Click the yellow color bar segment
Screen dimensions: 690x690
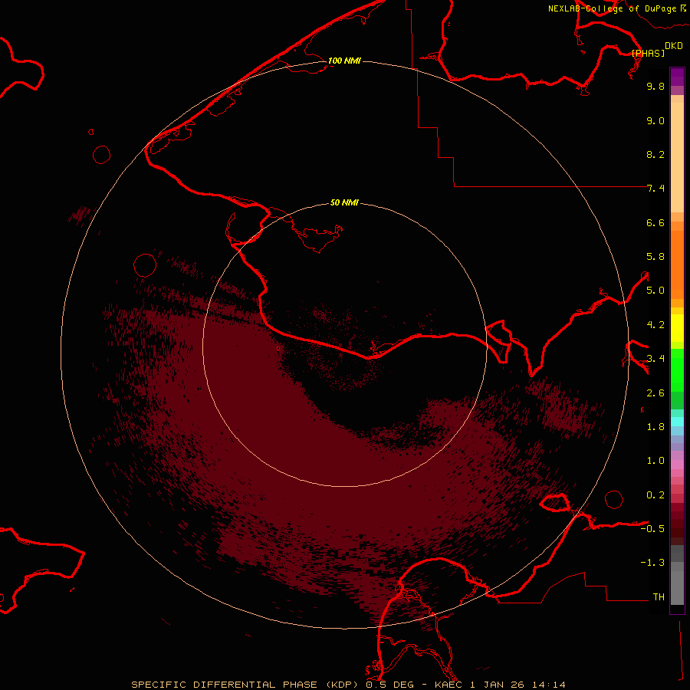(x=677, y=328)
